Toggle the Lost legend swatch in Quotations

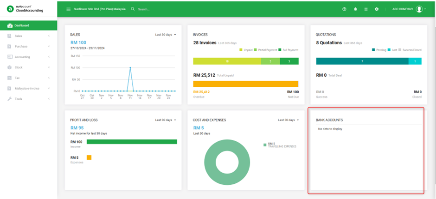coord(389,50)
